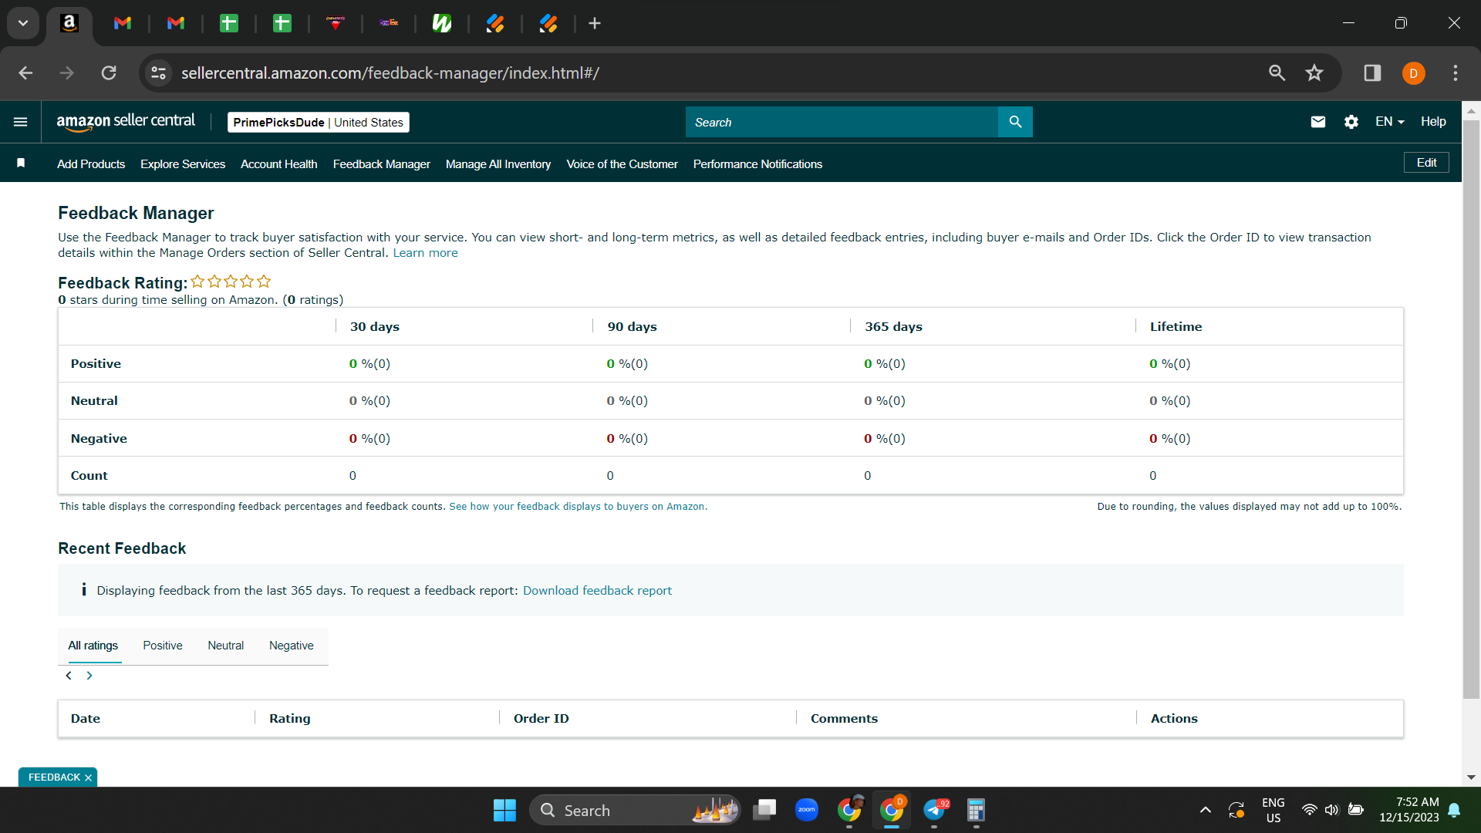The height and width of the screenshot is (833, 1481).
Task: Click the page vertical scrollbar
Action: pos(1471,409)
